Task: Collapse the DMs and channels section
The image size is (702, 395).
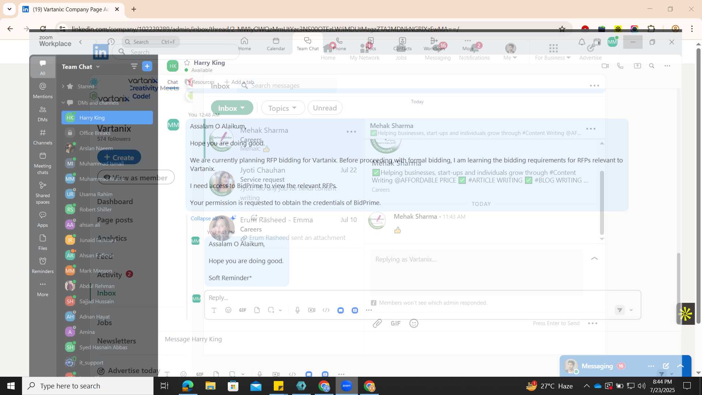Action: pos(63,103)
